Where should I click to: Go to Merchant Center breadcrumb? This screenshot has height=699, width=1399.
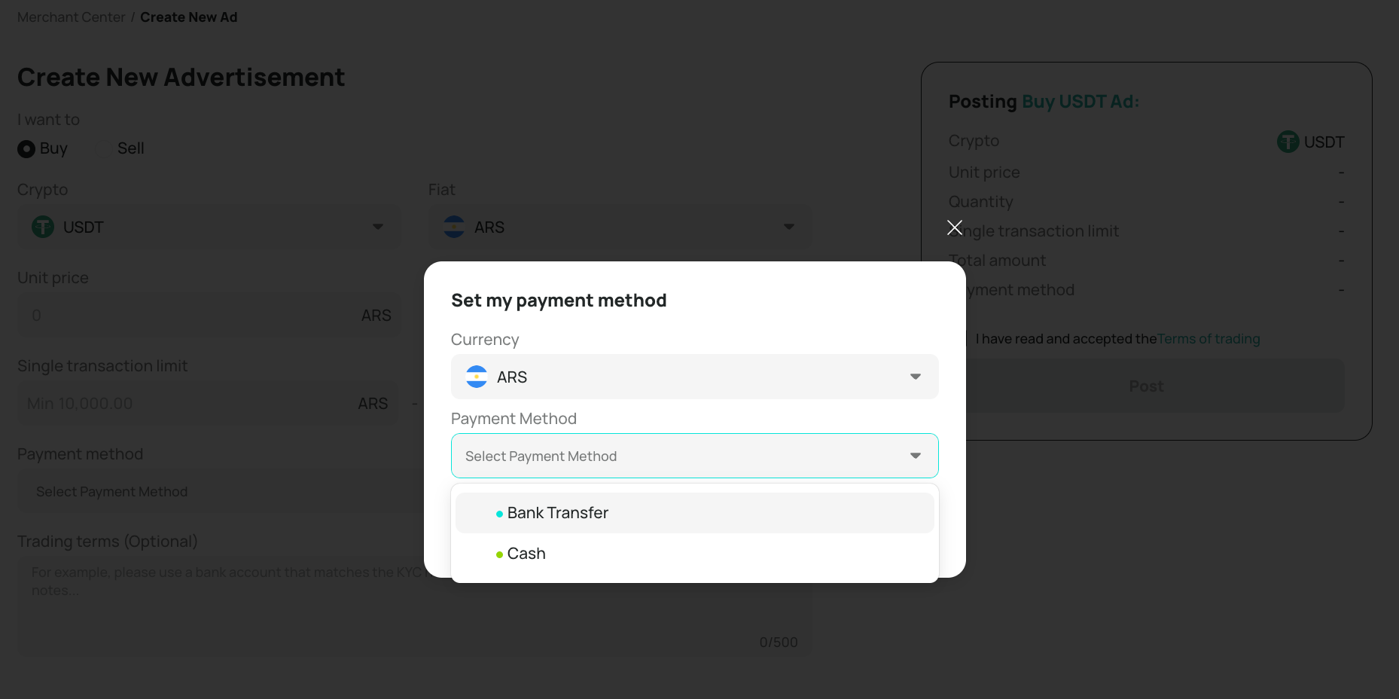click(x=72, y=17)
